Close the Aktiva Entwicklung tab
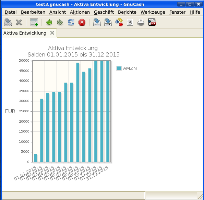This screenshot has height=200, width=204. tap(52, 33)
